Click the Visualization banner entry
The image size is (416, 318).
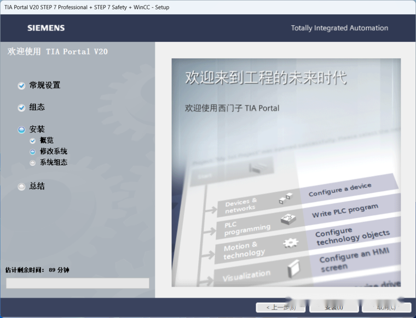pos(246,275)
